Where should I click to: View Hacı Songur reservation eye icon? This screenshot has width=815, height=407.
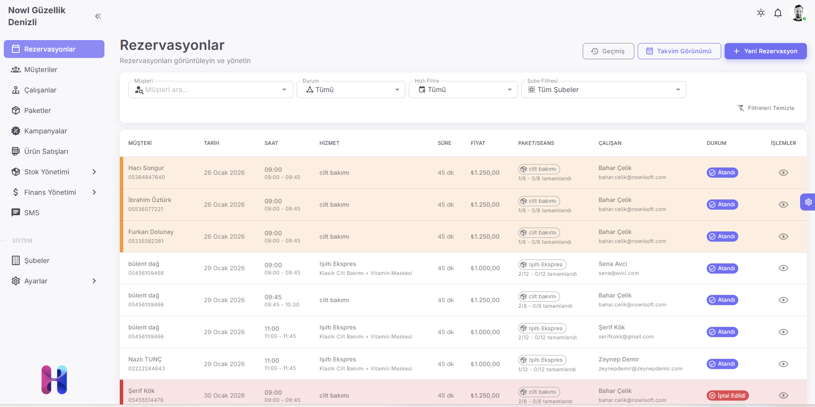pyautogui.click(x=783, y=173)
